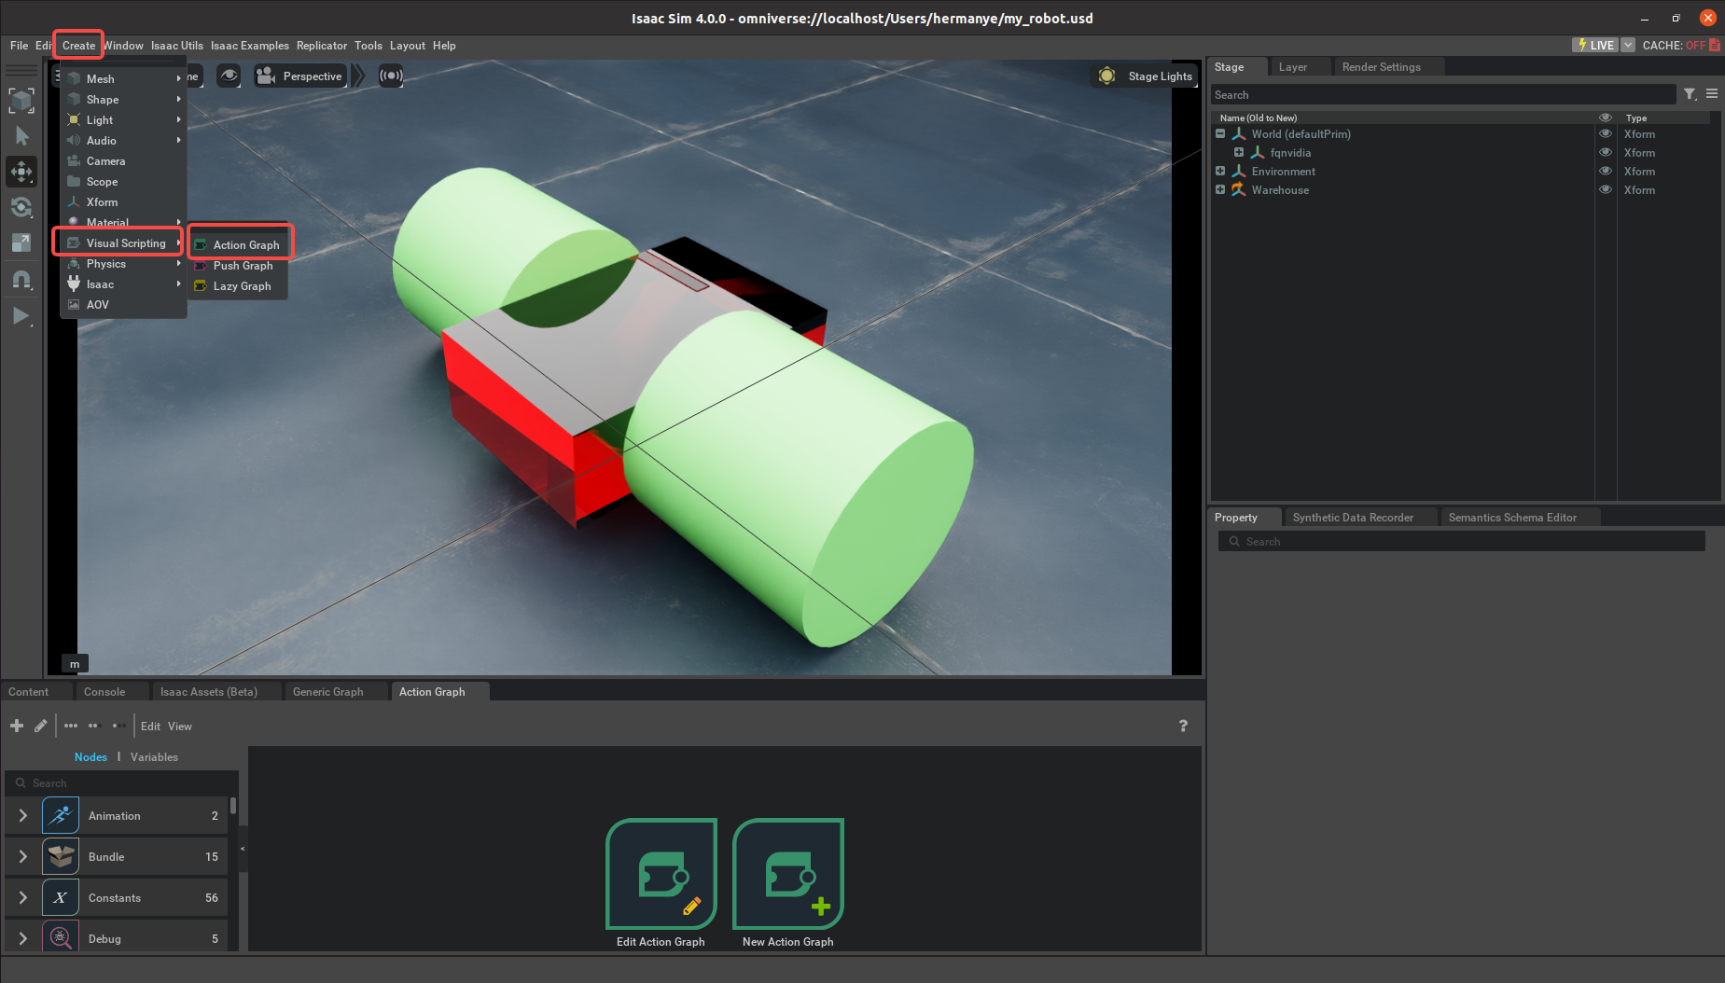1725x983 pixels.
Task: Toggle the Snap magnet tool
Action: [x=21, y=279]
